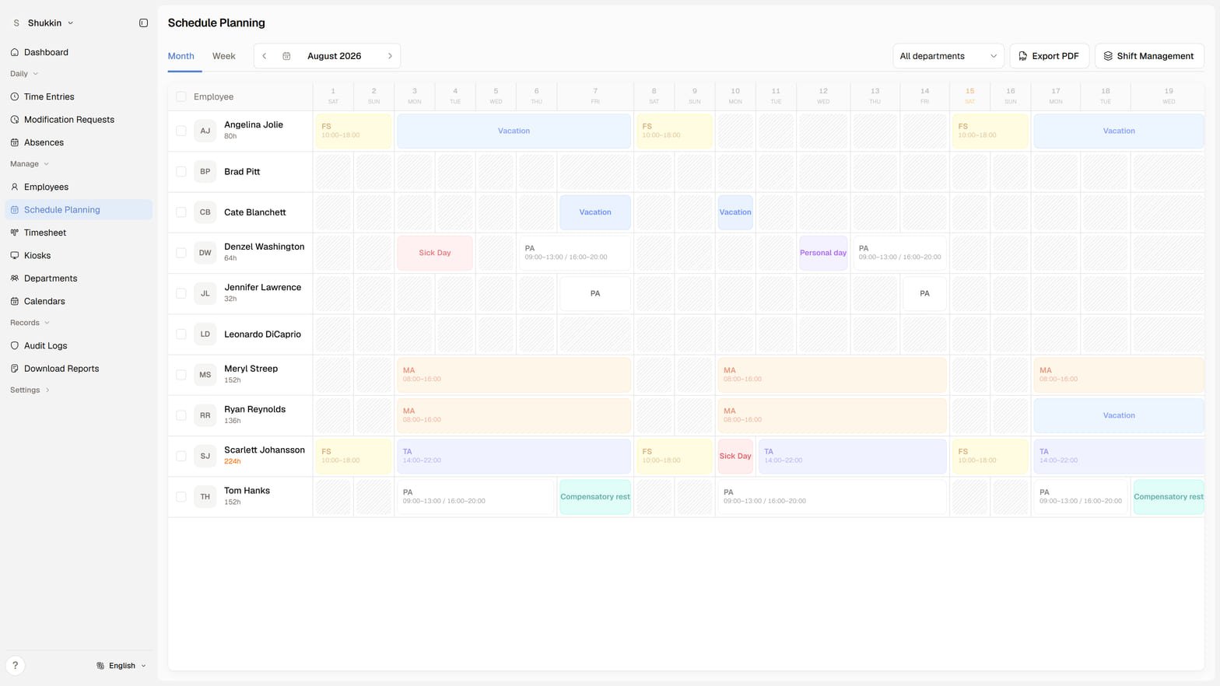This screenshot has height=686, width=1220.
Task: Click the Modification Requests icon
Action: coord(15,120)
